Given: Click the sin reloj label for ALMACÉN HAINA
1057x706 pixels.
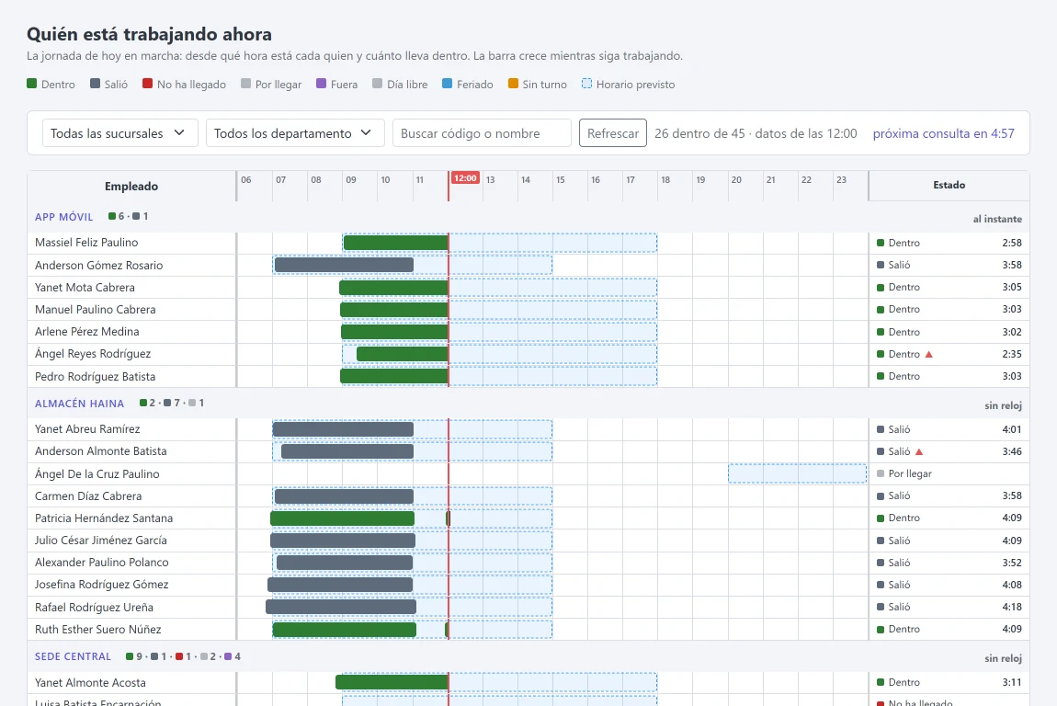Looking at the screenshot, I should (x=1003, y=405).
